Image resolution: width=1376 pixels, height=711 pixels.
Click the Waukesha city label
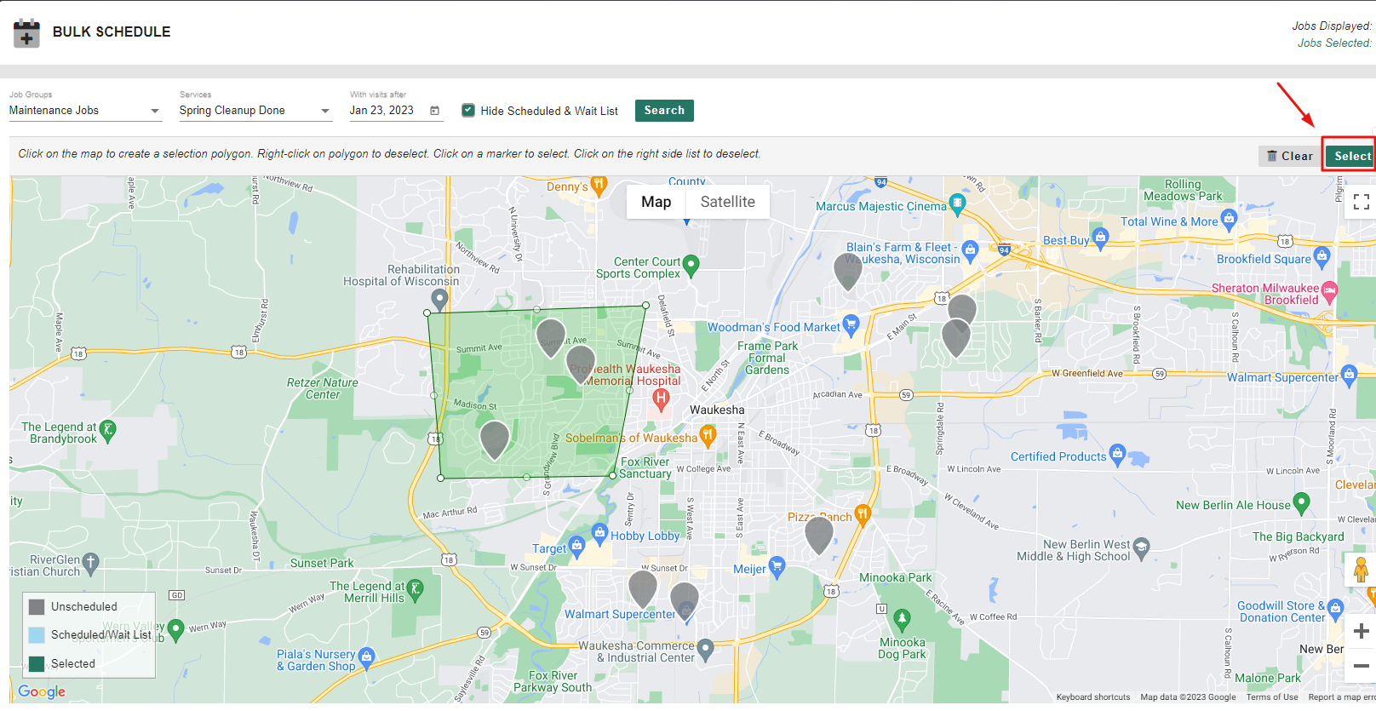717,410
